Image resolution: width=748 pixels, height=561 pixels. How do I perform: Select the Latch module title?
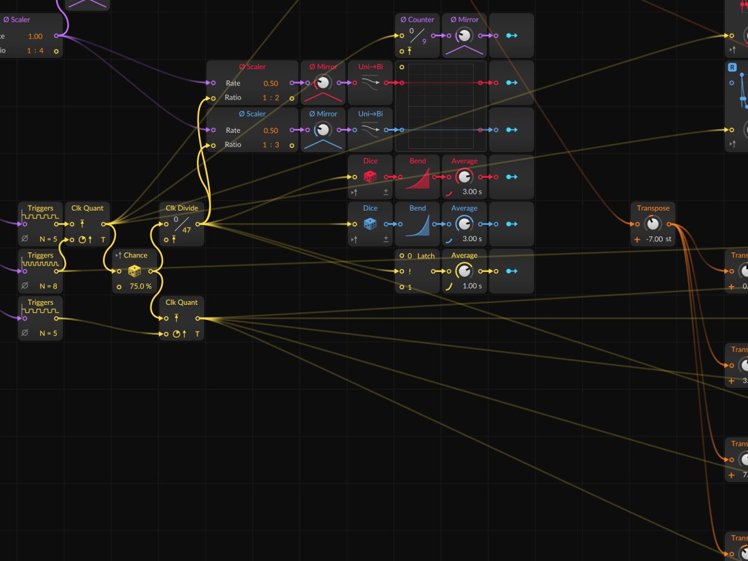[426, 256]
